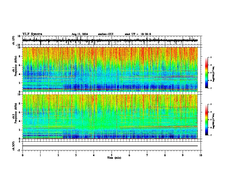
Task: Click time axis tick label '6'
Action: pyautogui.click(x=130, y=155)
